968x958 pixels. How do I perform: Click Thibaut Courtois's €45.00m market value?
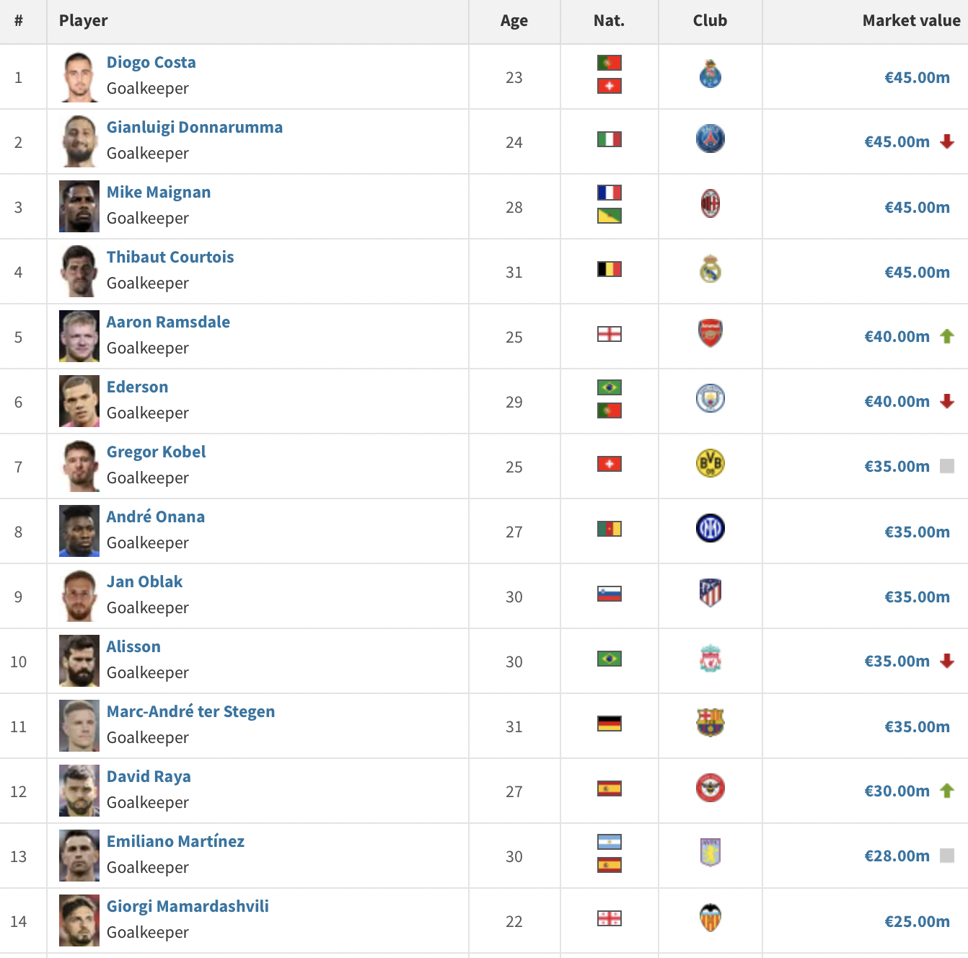[x=917, y=272]
